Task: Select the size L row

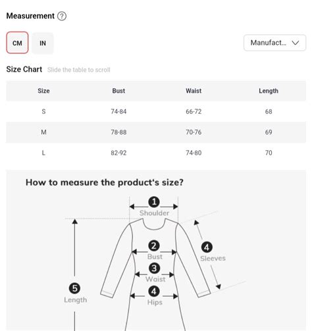Action: click(156, 153)
